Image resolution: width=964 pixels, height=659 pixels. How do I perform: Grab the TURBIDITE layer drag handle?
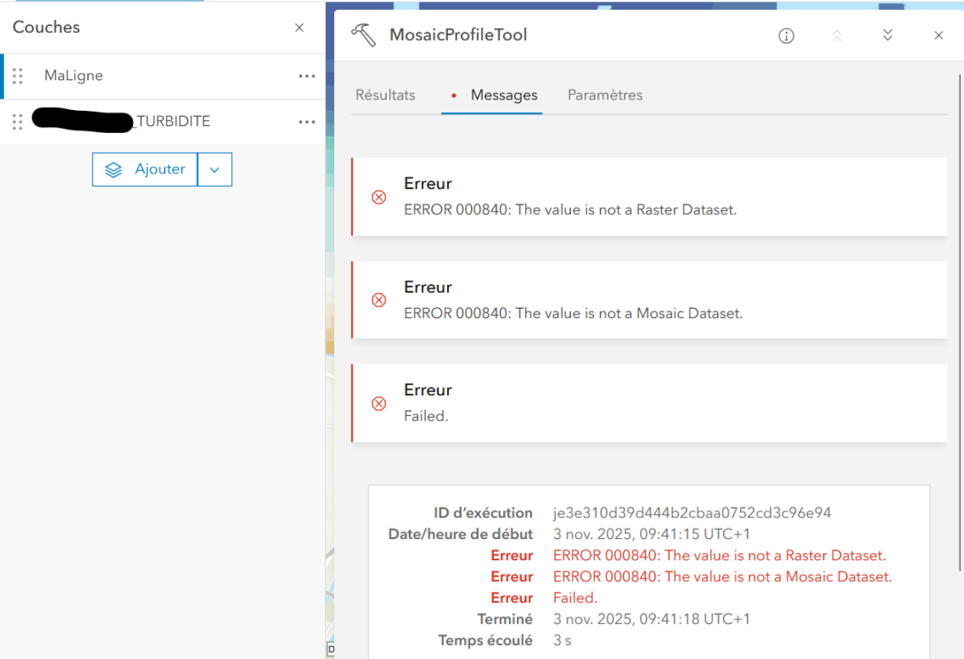click(x=17, y=122)
